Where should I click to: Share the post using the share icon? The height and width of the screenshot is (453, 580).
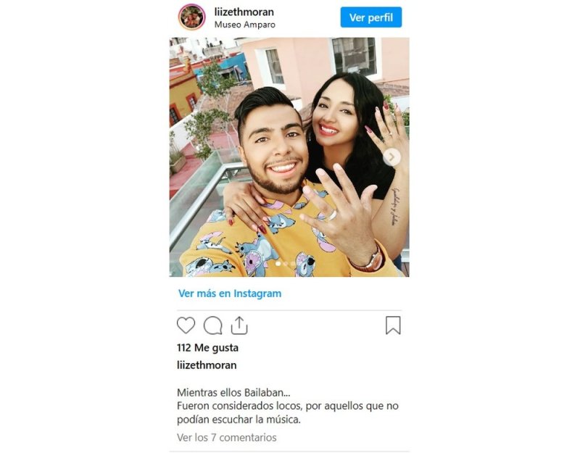tap(239, 325)
